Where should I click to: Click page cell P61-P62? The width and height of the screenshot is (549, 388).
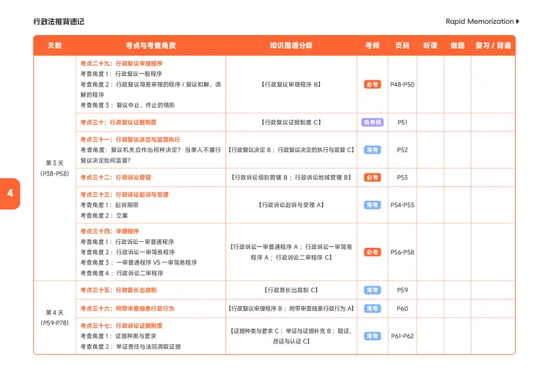click(x=402, y=336)
